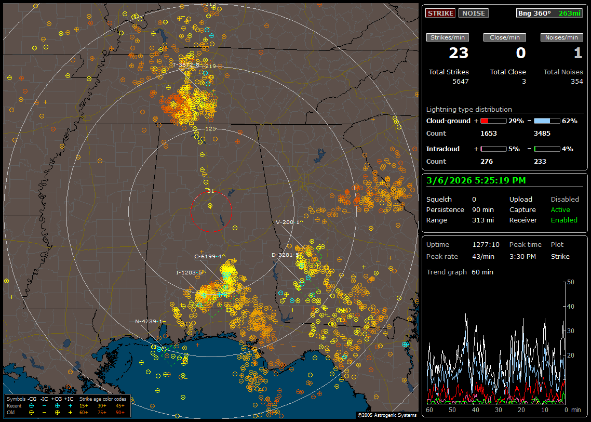Click the light blue negative cloud-ground bar
Screen dimensions: 591x422
point(546,121)
